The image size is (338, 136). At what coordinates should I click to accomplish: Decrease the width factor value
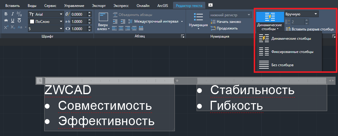(x=89, y=30)
